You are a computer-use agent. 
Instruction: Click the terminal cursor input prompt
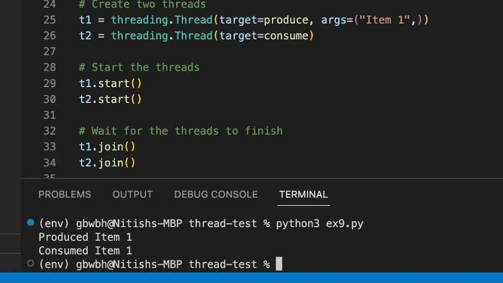pos(279,264)
